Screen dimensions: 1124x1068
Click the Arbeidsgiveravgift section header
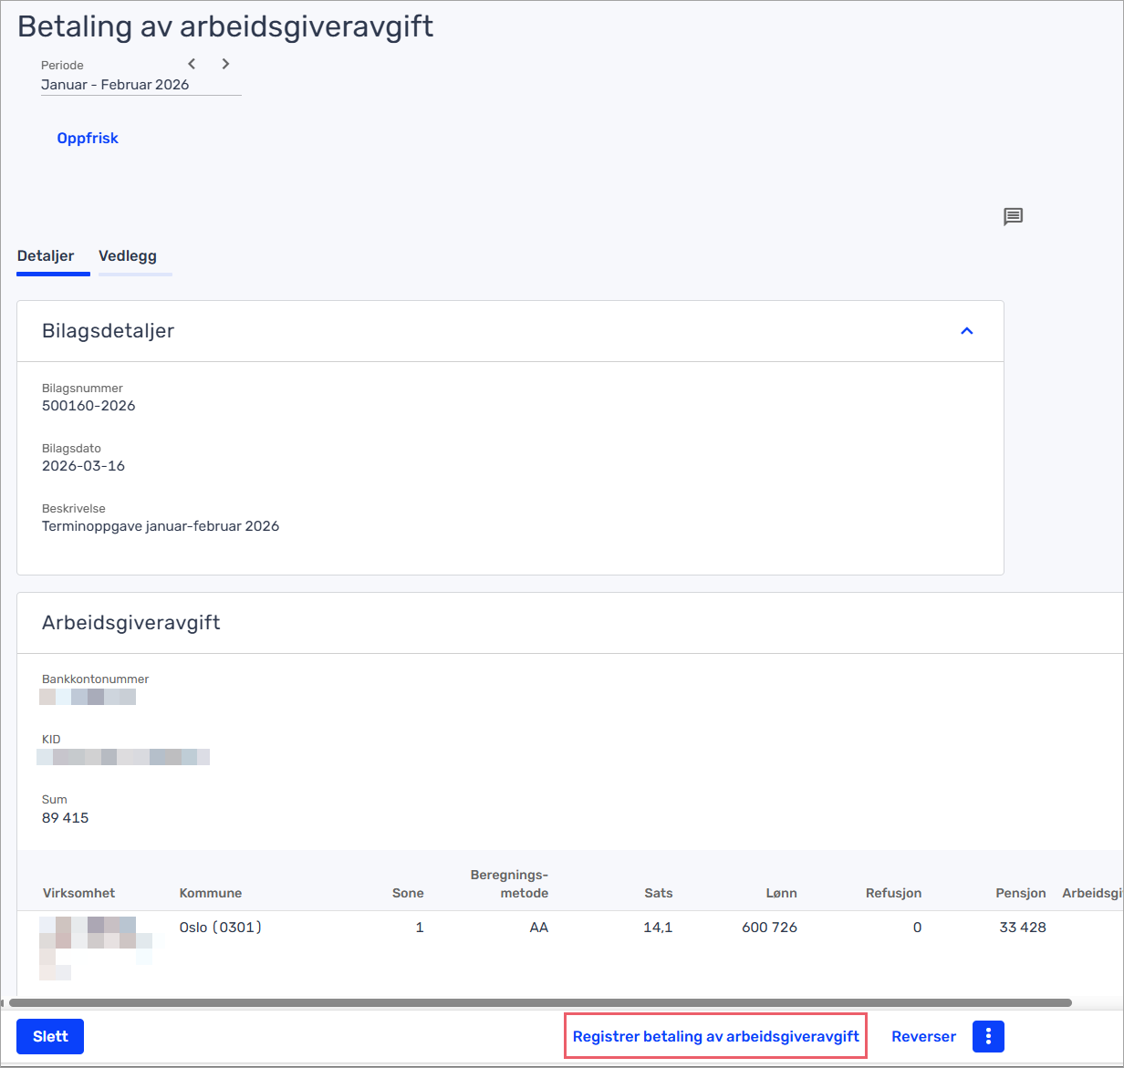coord(131,623)
